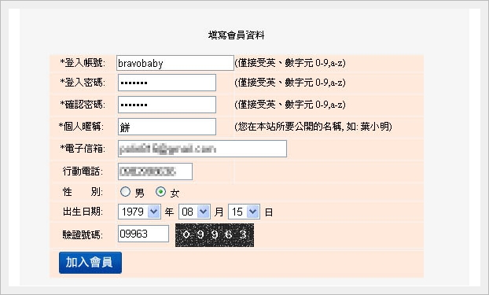Click the 女 label text

[175, 194]
